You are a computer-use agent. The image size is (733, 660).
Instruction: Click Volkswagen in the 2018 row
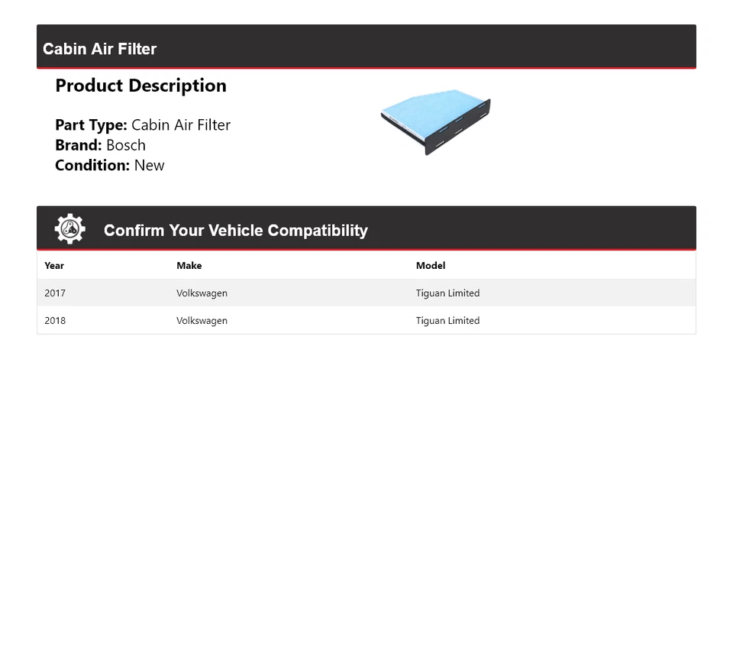202,321
